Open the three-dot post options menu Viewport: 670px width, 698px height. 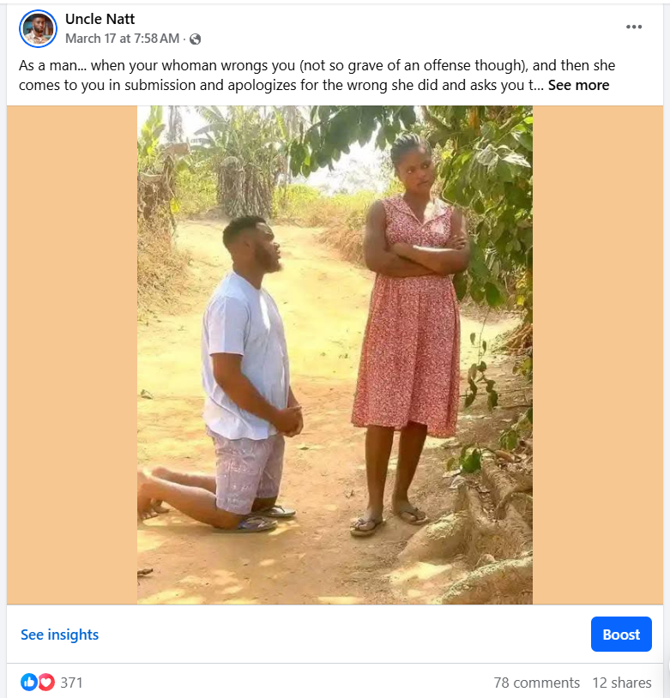[634, 27]
